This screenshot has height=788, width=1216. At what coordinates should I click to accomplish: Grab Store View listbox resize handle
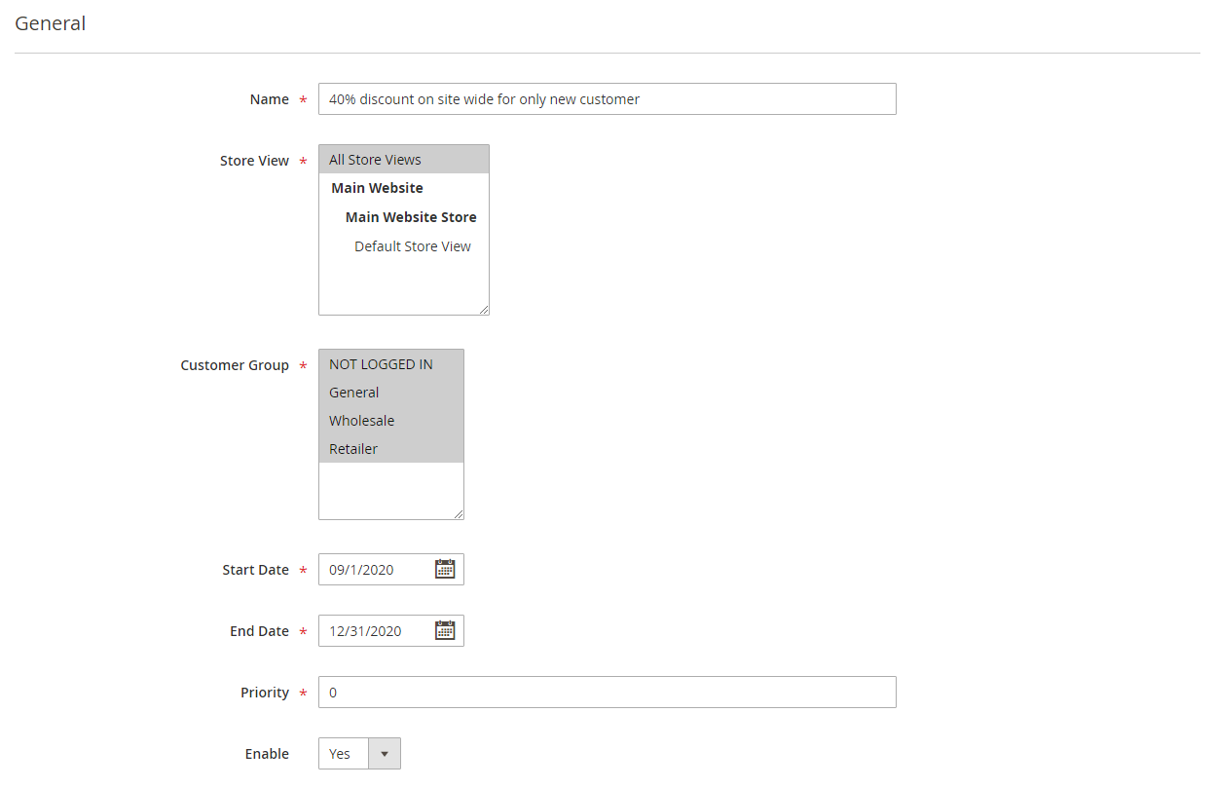coord(483,309)
